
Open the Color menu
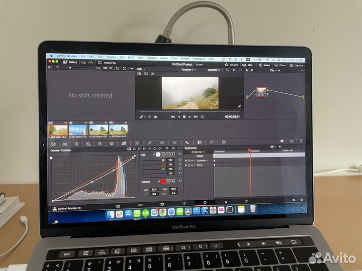(174, 58)
